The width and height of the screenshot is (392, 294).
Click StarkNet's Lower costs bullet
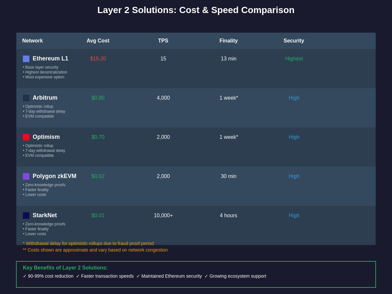coord(35,234)
